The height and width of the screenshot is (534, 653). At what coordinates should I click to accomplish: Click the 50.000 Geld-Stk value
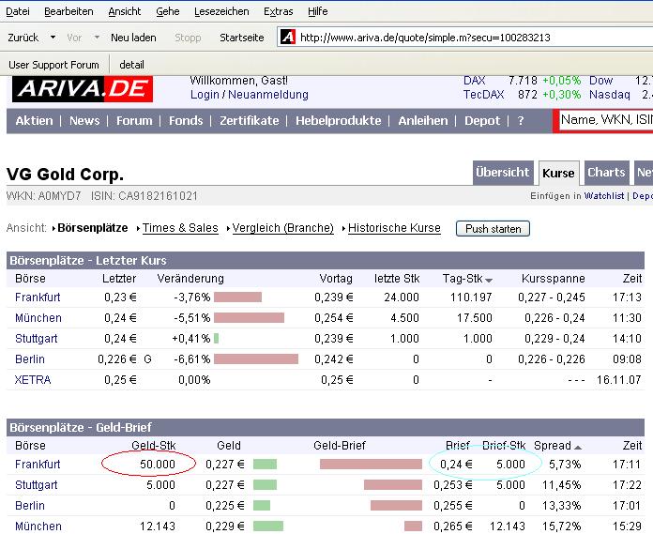click(158, 465)
